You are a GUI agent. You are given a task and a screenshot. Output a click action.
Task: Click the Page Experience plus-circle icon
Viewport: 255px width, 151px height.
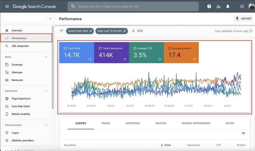pyautogui.click(x=7, y=99)
